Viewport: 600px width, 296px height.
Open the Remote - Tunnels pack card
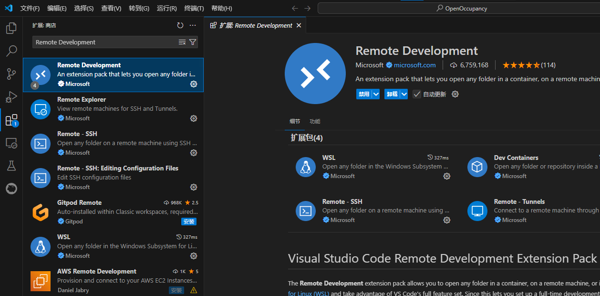(x=532, y=211)
